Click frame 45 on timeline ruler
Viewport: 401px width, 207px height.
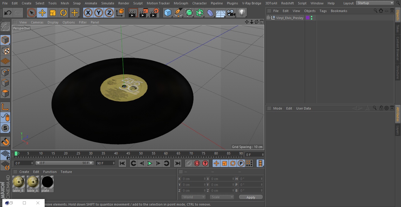pyautogui.click(x=128, y=153)
